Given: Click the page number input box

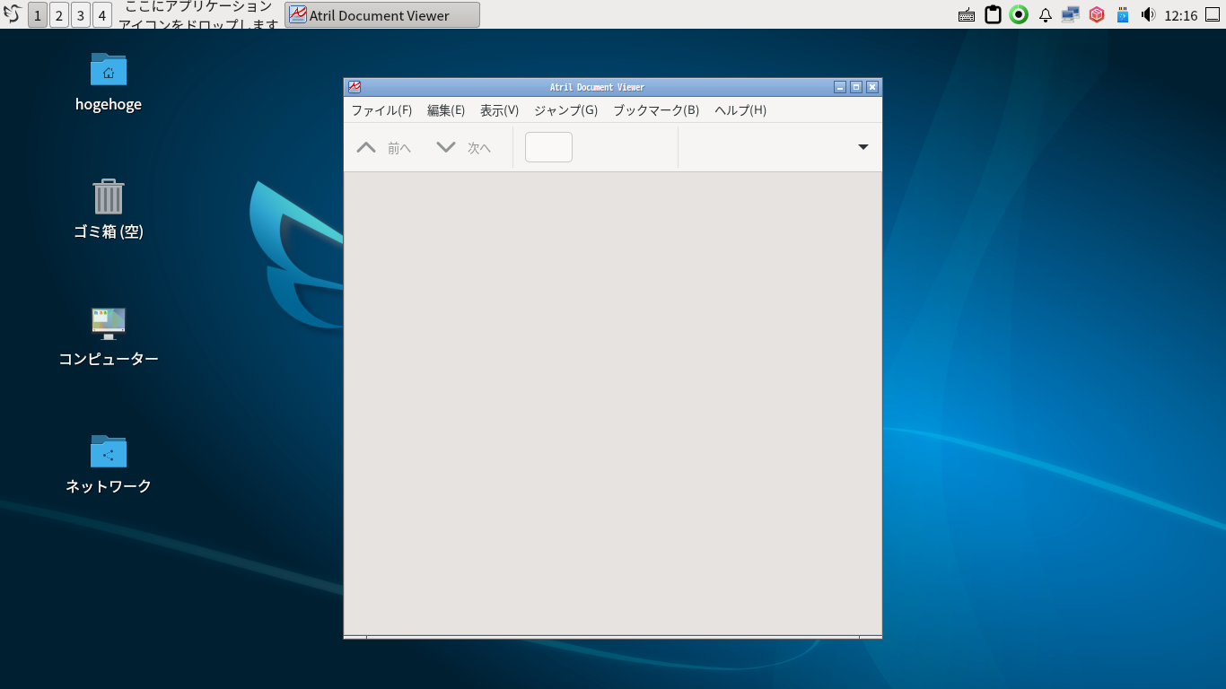Looking at the screenshot, I should (x=548, y=147).
